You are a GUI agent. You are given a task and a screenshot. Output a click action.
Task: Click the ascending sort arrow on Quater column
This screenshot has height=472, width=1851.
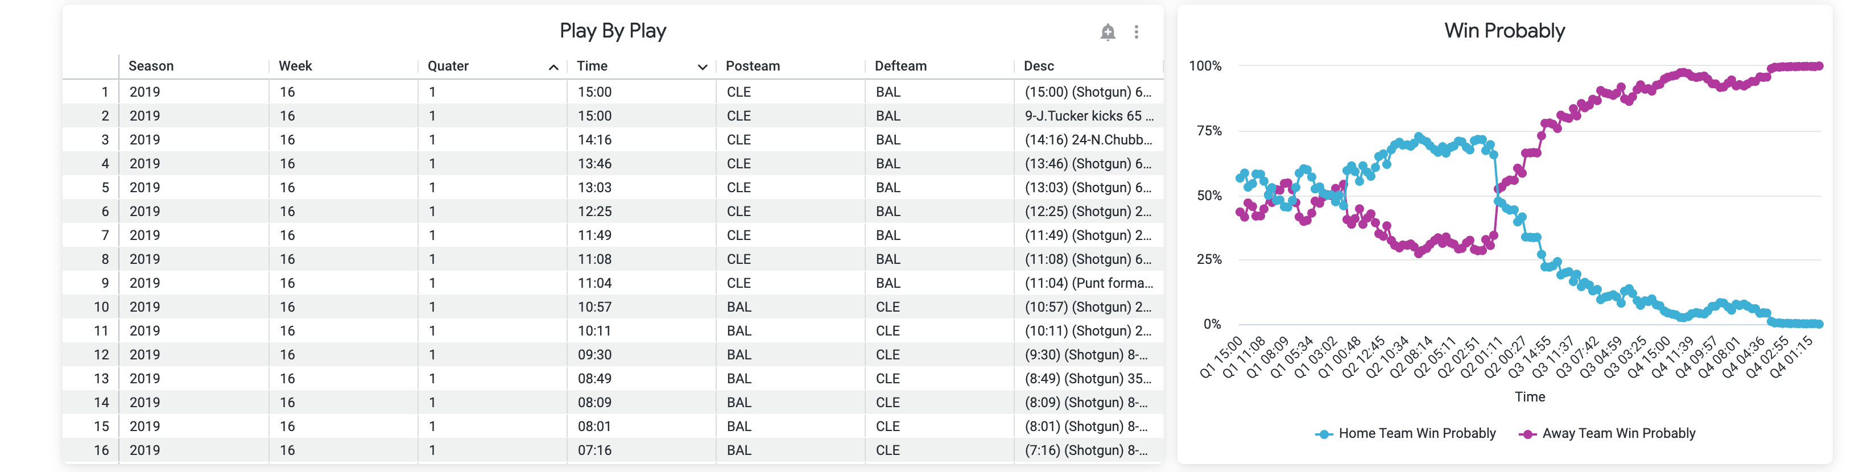click(x=553, y=67)
